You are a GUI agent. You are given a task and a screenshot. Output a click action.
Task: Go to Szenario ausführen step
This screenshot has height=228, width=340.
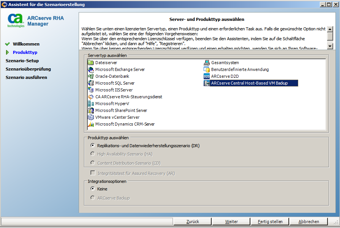click(x=26, y=77)
